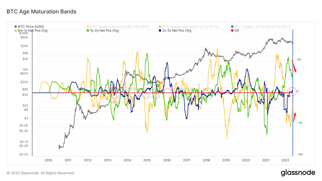This screenshot has height=181, width=322.
Task: Enable Supply Last Active 6m-12m series
Action: point(120,27)
